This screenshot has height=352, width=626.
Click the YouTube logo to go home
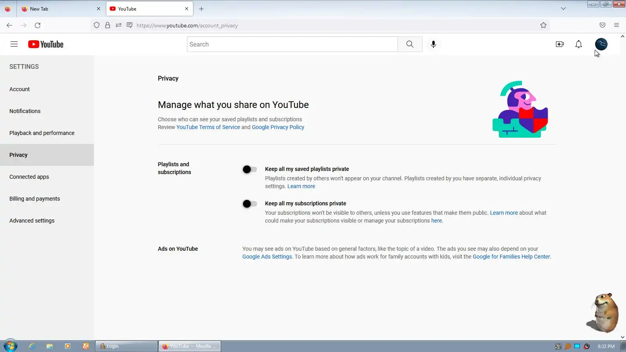46,44
